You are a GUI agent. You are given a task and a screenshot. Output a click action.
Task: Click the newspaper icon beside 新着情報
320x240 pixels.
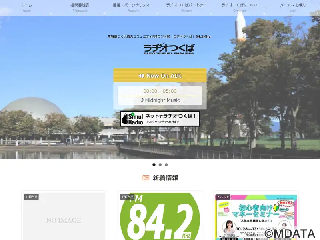[145, 178]
